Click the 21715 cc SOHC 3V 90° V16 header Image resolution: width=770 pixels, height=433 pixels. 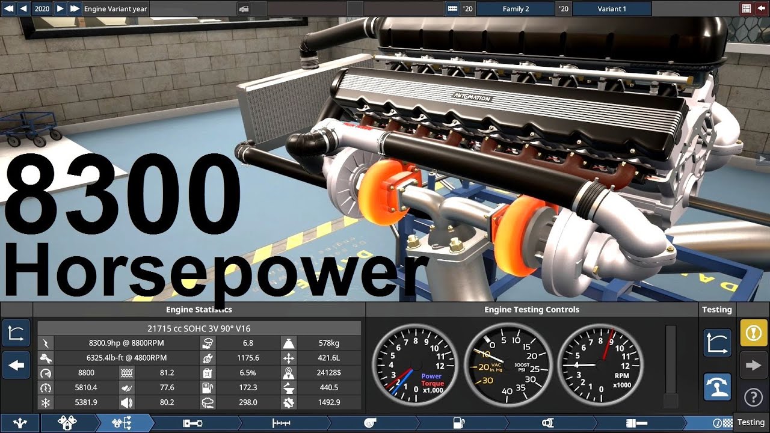click(199, 329)
